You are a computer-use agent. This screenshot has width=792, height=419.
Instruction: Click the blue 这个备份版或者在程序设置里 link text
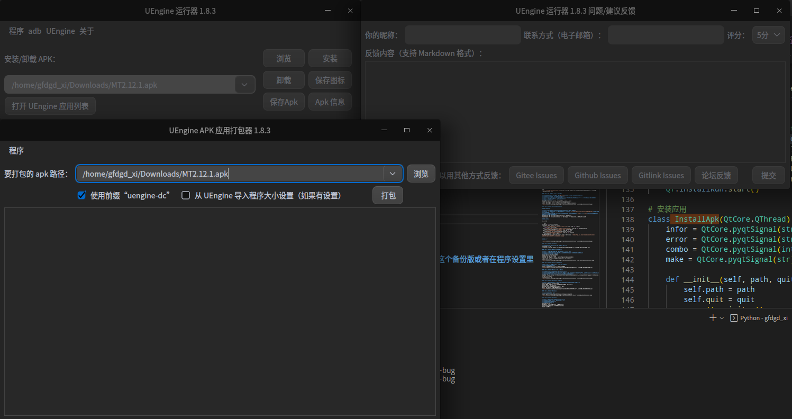click(x=487, y=259)
